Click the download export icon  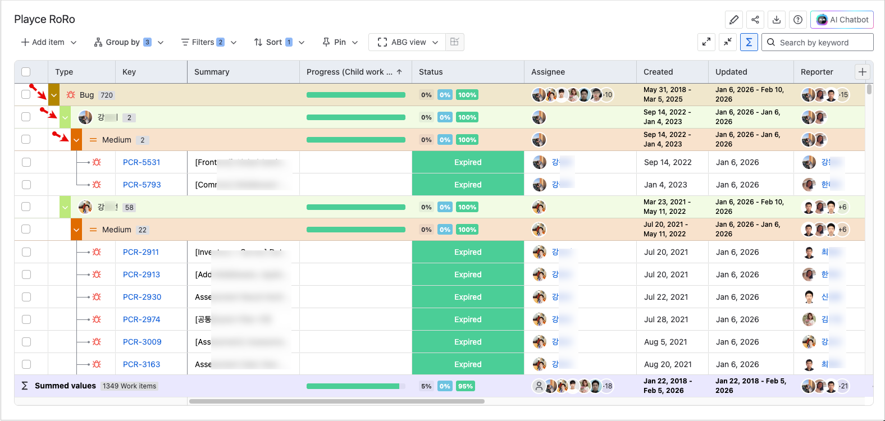776,20
